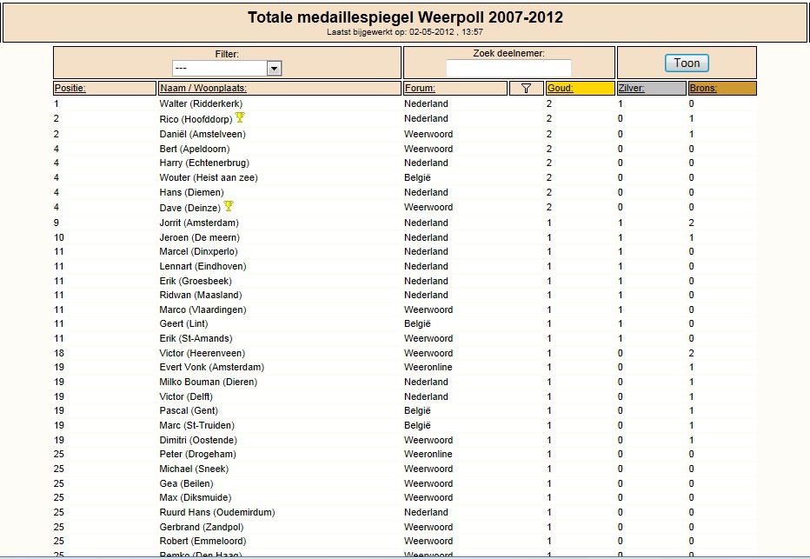Click the name Marc (St-Truiden)

click(196, 425)
